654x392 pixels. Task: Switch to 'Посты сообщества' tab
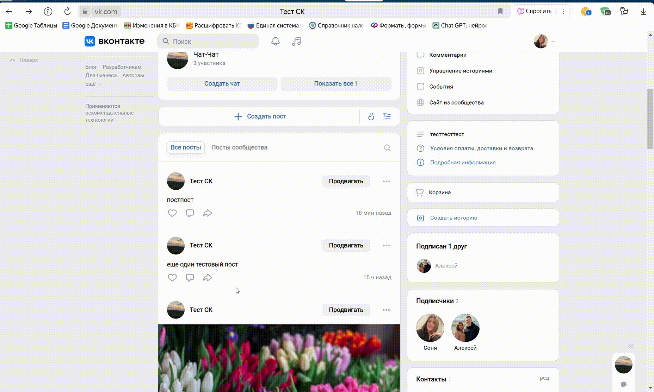[239, 147]
